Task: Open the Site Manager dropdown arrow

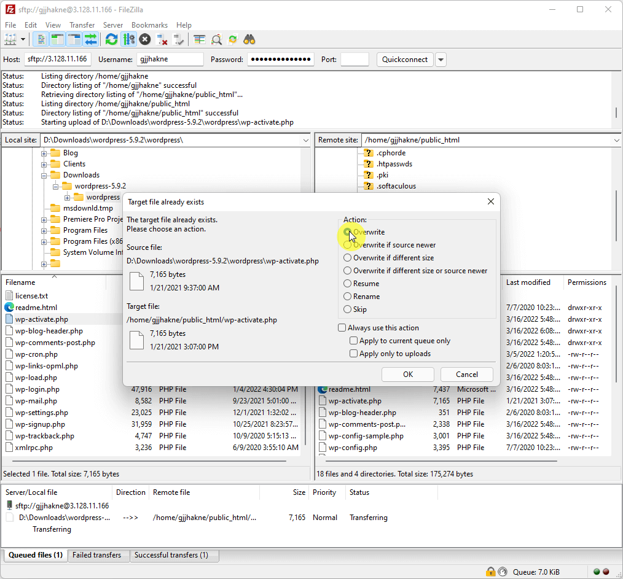Action: [x=23, y=39]
